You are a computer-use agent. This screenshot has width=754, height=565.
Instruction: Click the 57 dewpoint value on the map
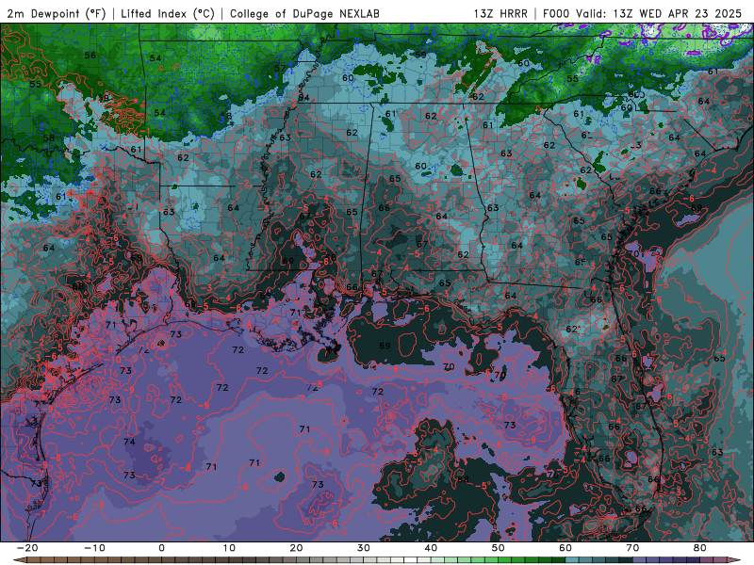[x=280, y=68]
